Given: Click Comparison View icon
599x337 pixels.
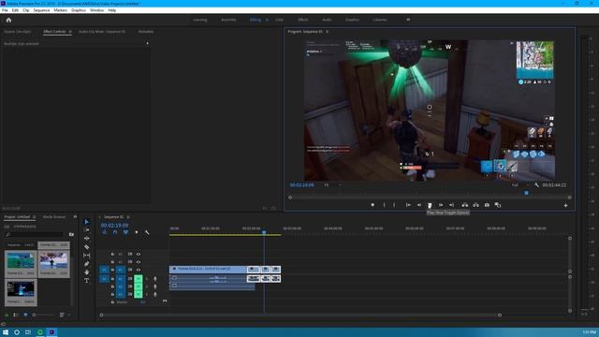Looking at the screenshot, I should click(x=498, y=205).
